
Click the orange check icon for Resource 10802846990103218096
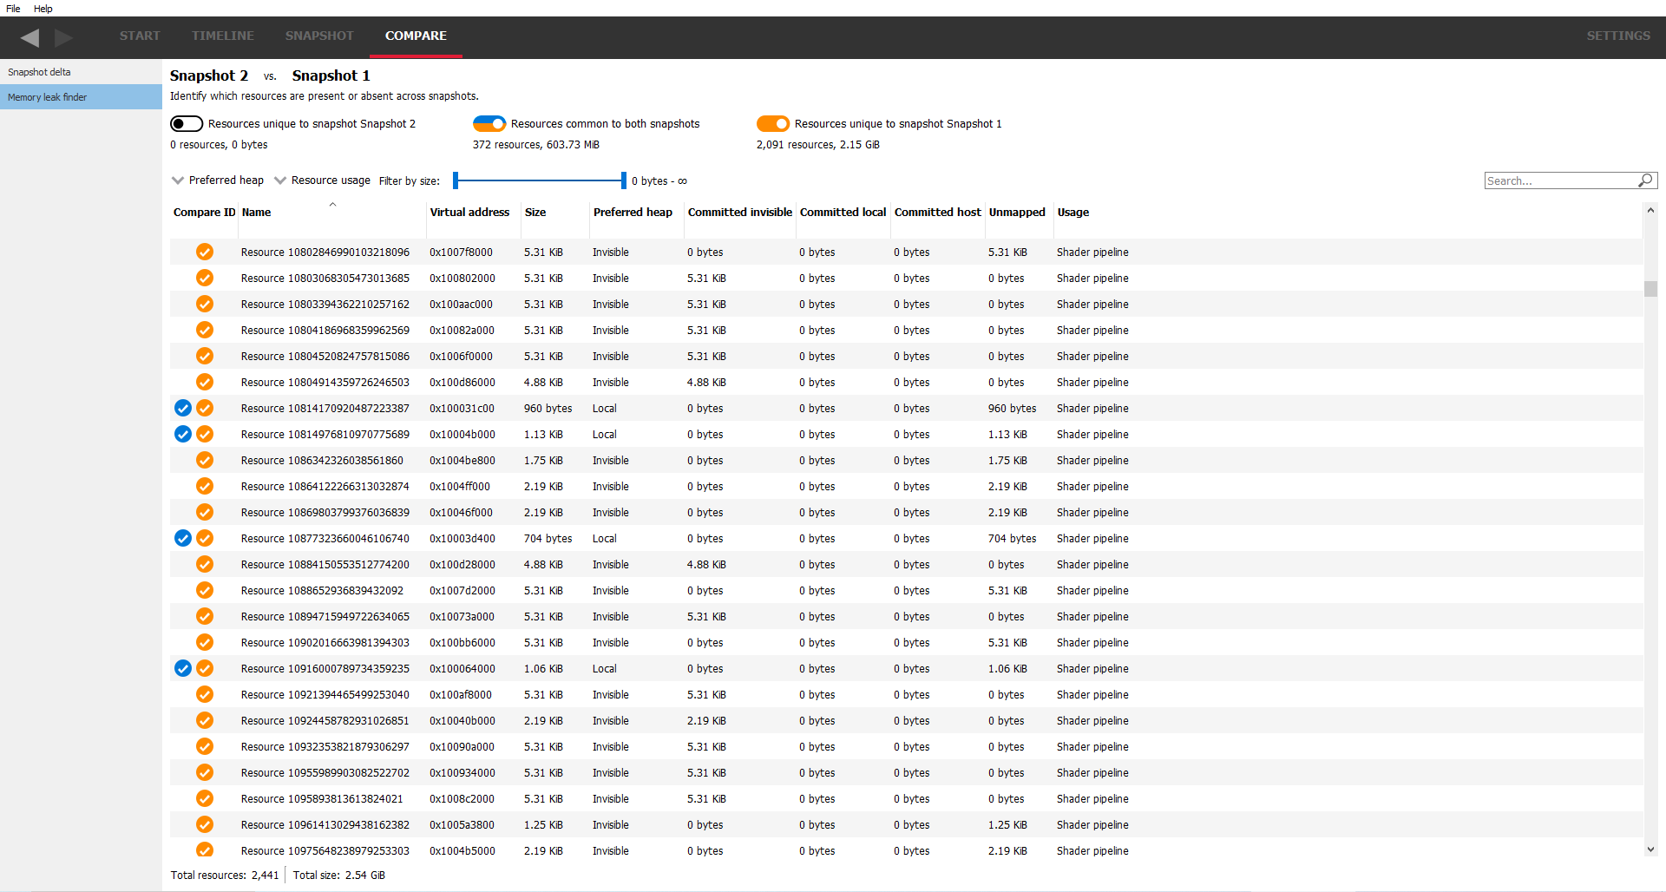tap(205, 252)
